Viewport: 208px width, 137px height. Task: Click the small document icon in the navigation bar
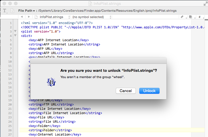pos(36,17)
